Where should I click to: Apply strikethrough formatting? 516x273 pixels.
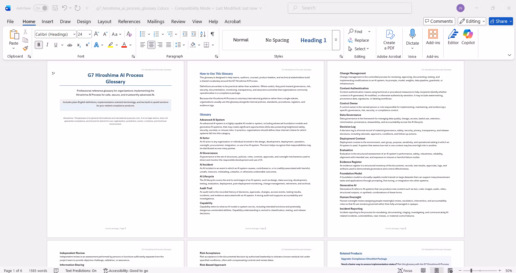70,45
